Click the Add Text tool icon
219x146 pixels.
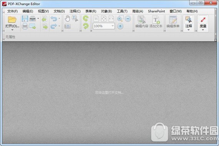click(156, 20)
